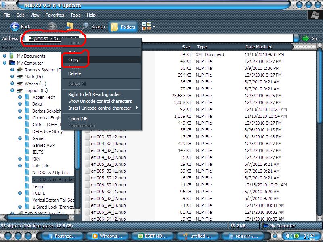Choose Delete in context menu
The height and width of the screenshot is (242, 323).
pos(101,73)
